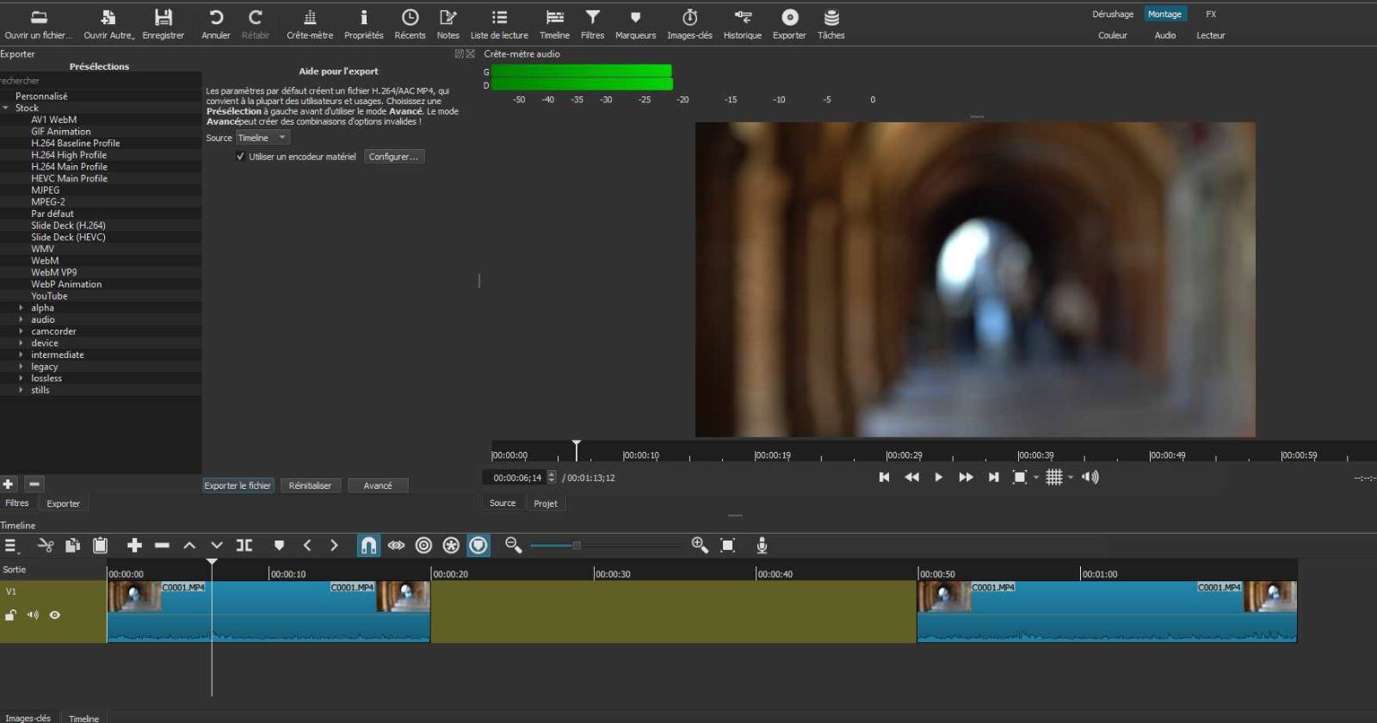The height and width of the screenshot is (723, 1377).
Task: Click the timeline zoom to fit icon
Action: click(727, 546)
